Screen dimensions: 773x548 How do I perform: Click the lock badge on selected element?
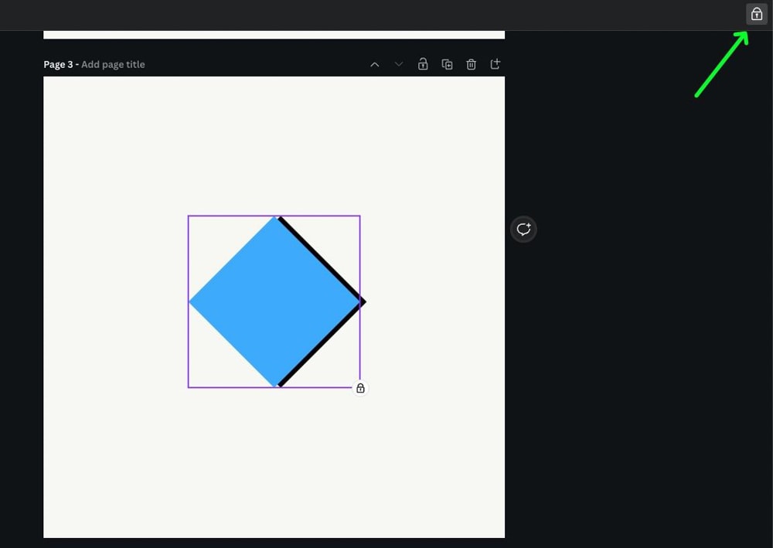pyautogui.click(x=360, y=388)
